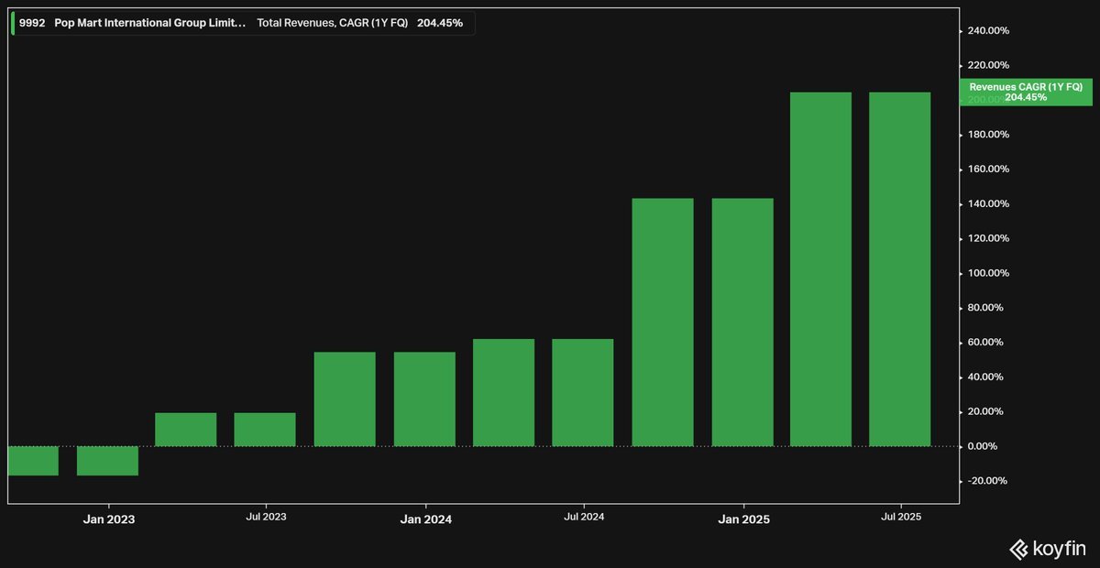Click the Jan 2025 x-axis label

742,519
